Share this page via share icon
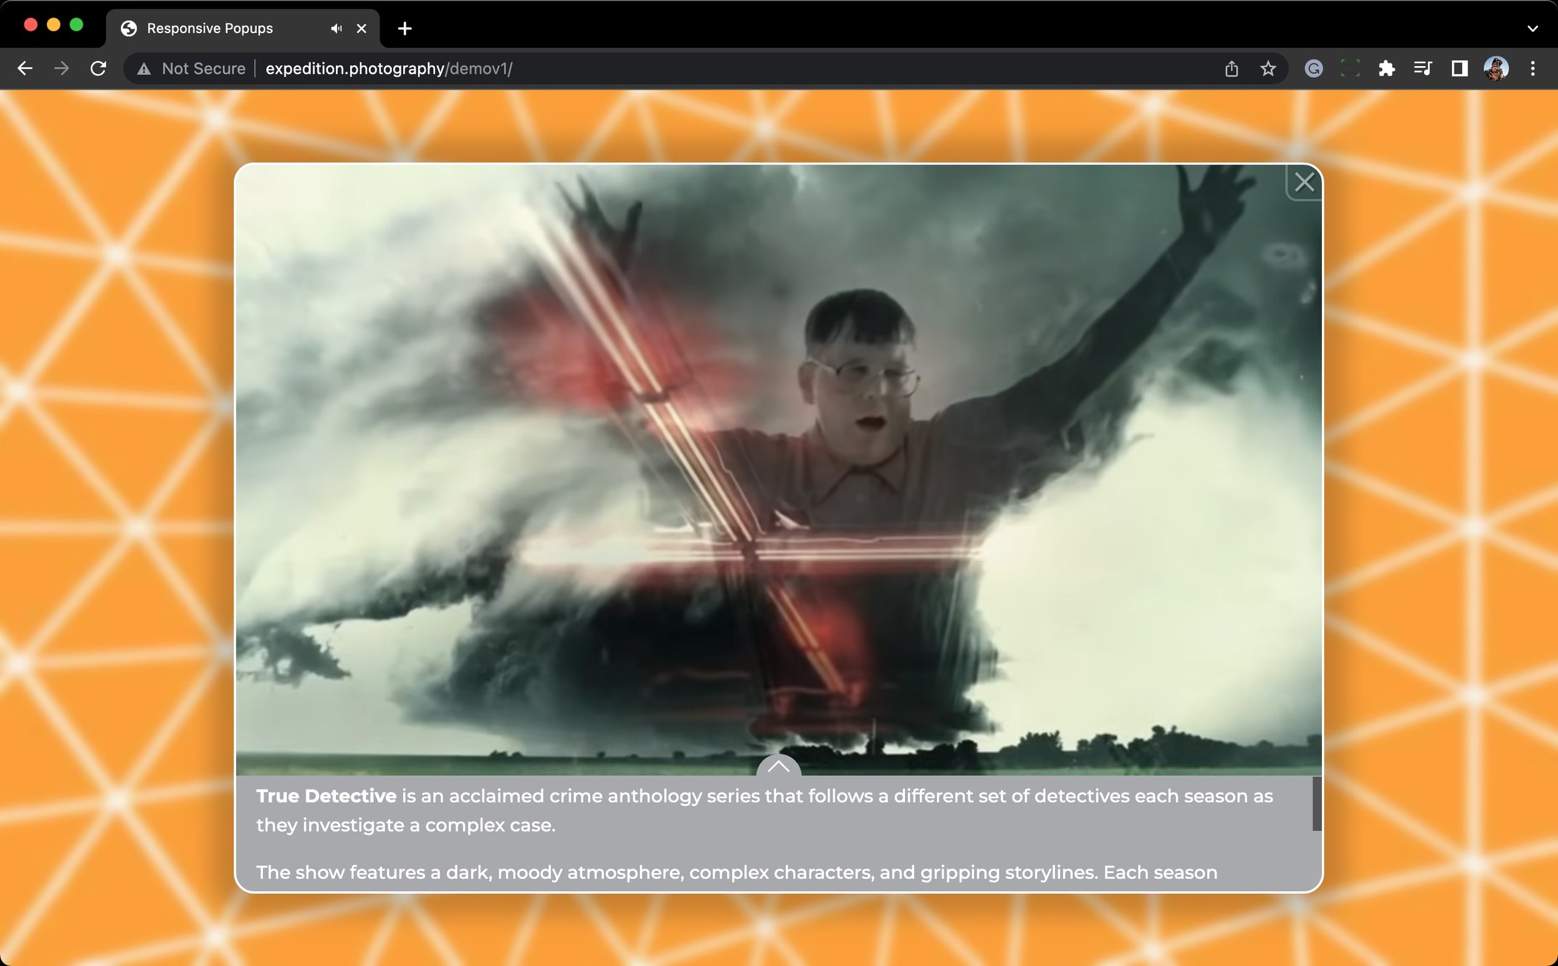Viewport: 1558px width, 966px height. point(1231,69)
